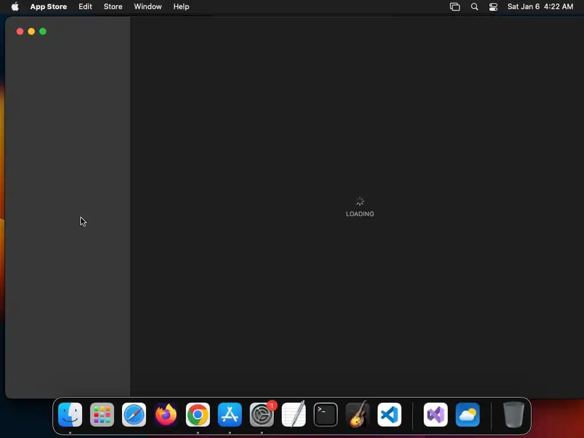This screenshot has height=438, width=584.
Task: Open System Settings from the Dock
Action: (262, 415)
